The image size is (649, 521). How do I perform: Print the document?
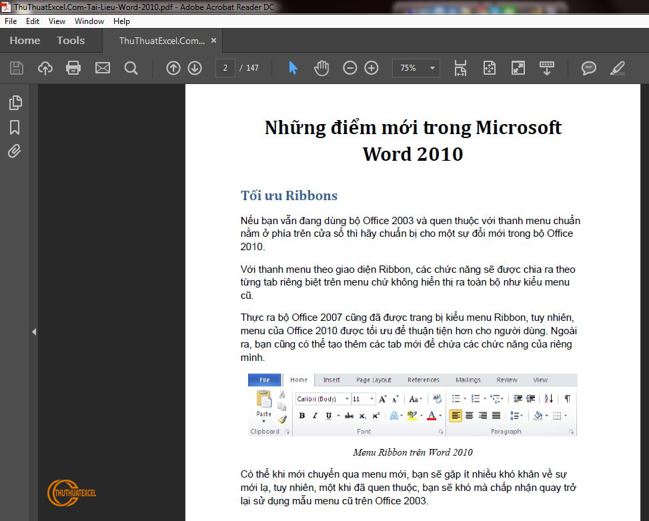tap(73, 68)
